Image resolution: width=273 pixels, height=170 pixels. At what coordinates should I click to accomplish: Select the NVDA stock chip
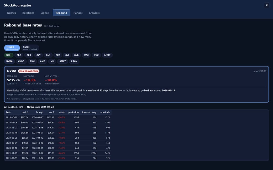(9, 61)
